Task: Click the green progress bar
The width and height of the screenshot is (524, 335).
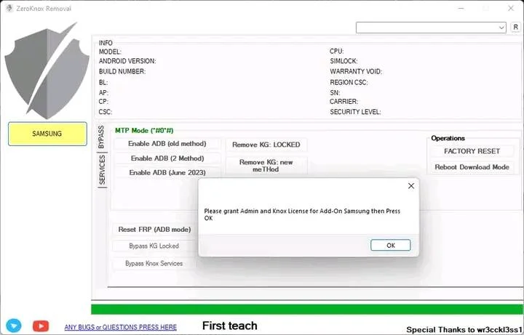Action: tap(307, 309)
